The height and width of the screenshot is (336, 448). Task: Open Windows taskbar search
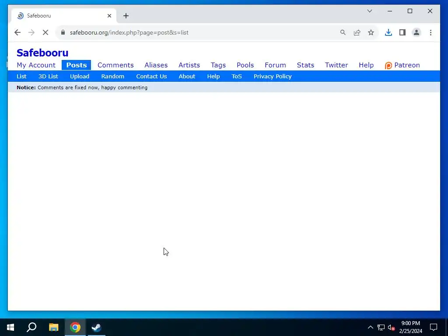tap(31, 327)
